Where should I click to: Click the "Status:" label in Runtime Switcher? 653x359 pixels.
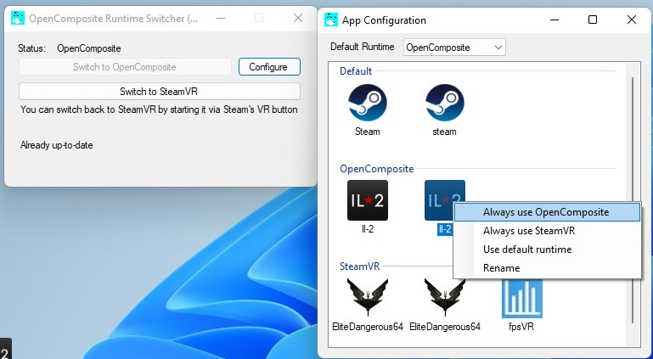click(31, 48)
